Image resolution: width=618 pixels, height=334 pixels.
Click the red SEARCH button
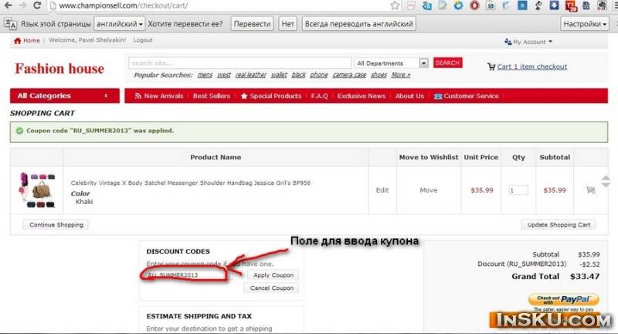[x=448, y=63]
